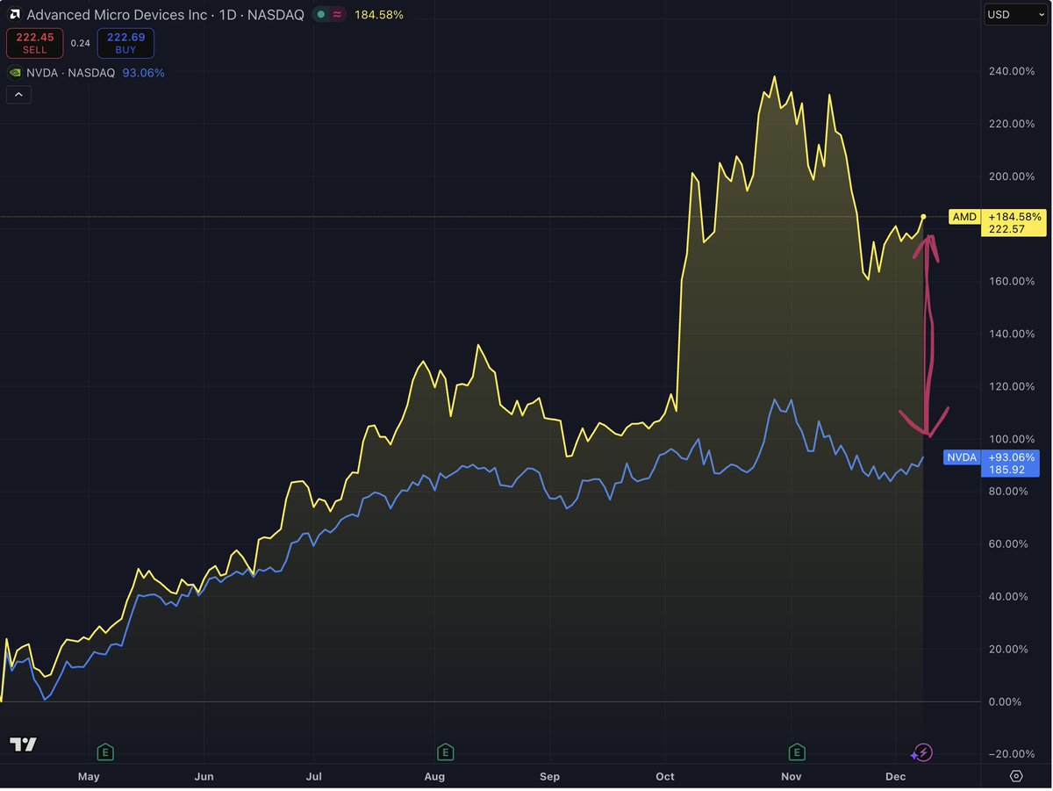Click the pink approximate-data status icon
Screen dimensions: 1053x791
pos(339,15)
